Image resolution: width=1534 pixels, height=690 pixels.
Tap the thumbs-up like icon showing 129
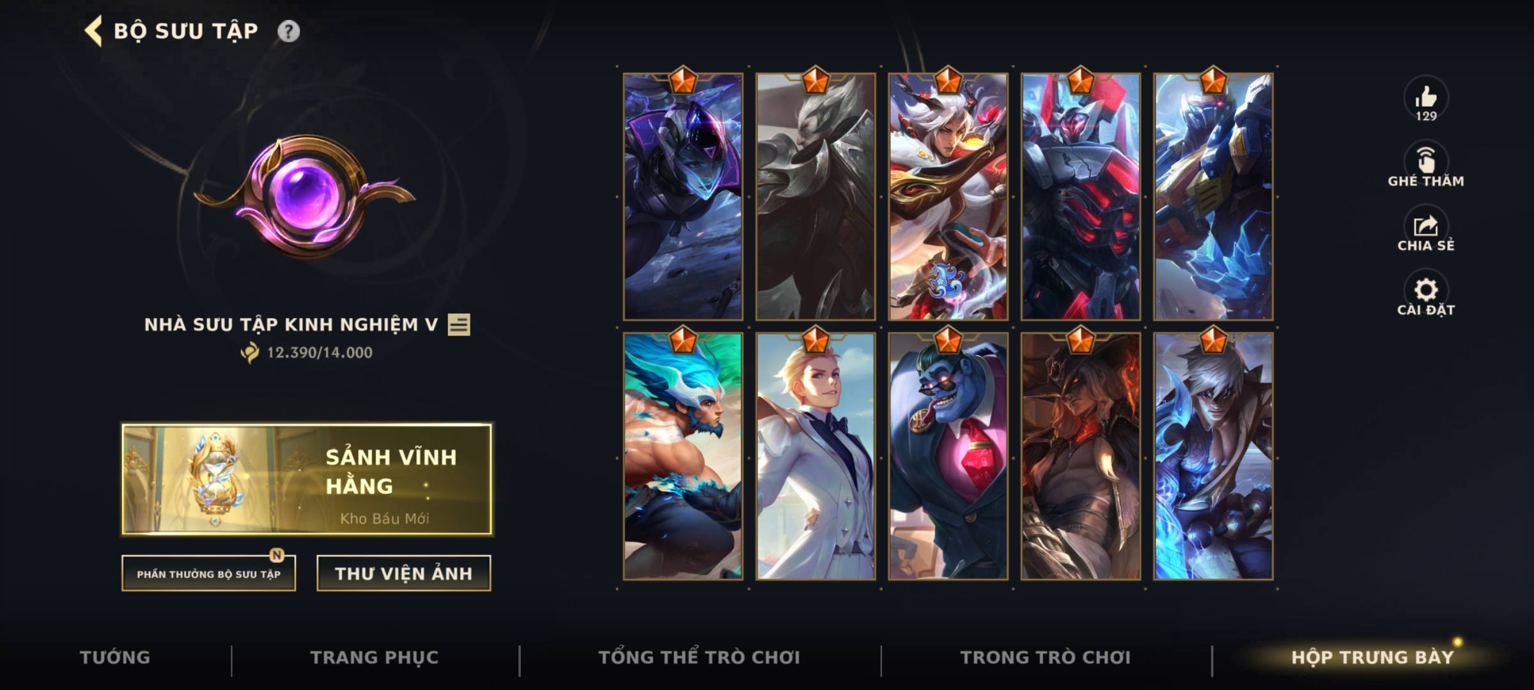[x=1425, y=100]
